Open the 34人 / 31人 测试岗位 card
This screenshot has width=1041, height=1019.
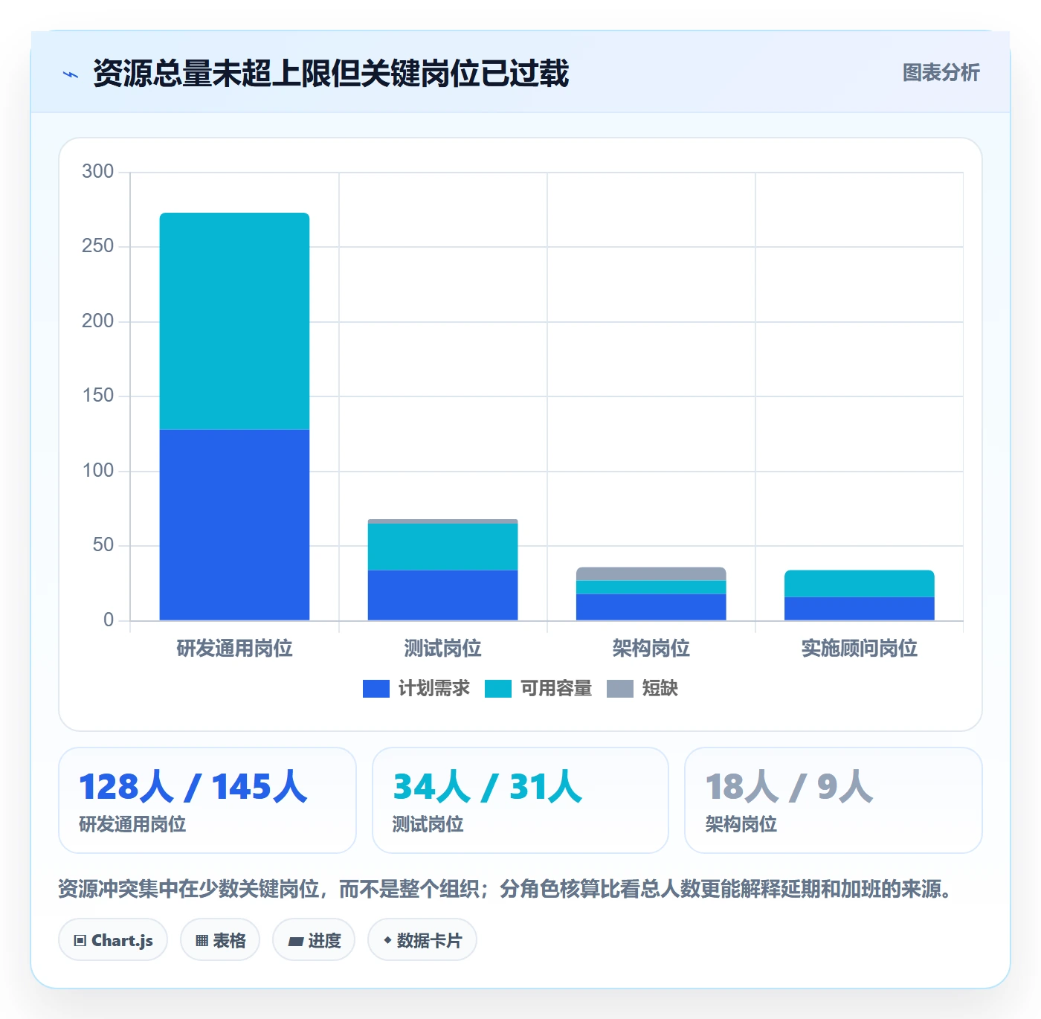(x=520, y=800)
